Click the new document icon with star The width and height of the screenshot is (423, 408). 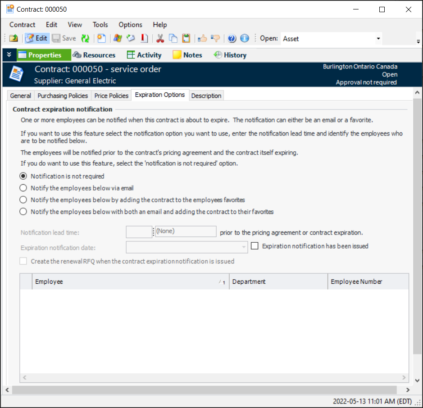[x=101, y=38]
